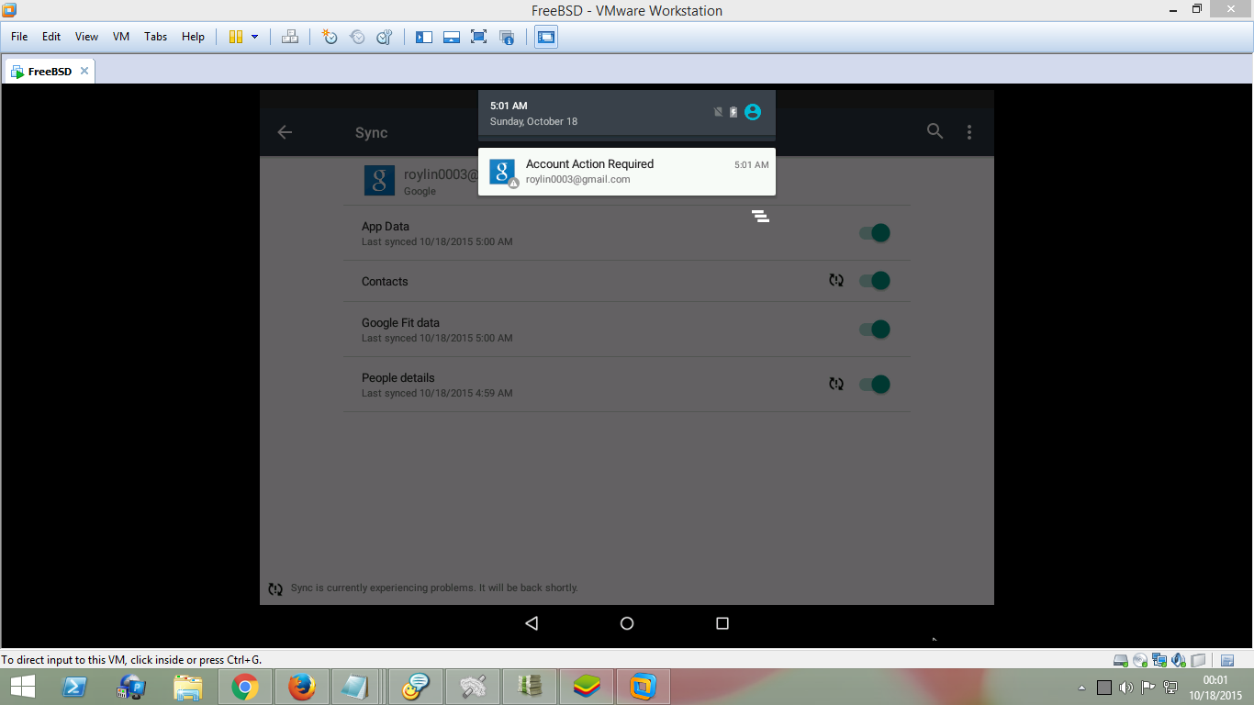
Task: Turn off App Data sync
Action: click(875, 233)
